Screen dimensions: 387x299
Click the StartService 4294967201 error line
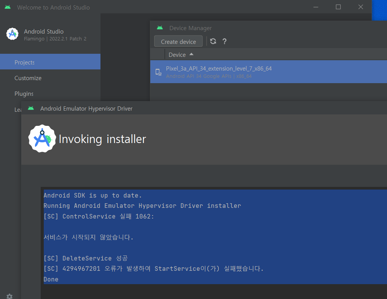(153, 268)
